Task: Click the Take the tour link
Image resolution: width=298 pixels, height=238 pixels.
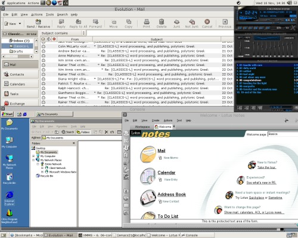Action: point(266,167)
